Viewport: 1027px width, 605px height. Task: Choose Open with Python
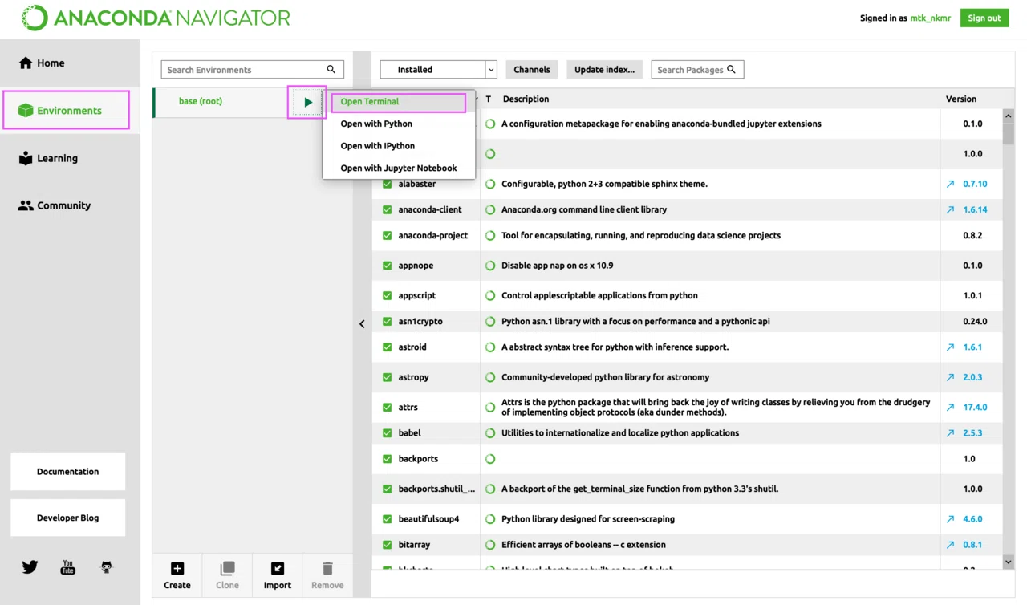click(x=399, y=124)
